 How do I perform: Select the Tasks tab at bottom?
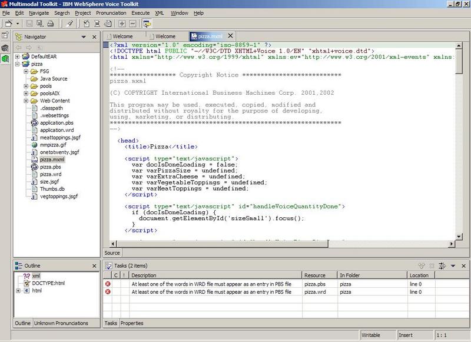pos(111,323)
